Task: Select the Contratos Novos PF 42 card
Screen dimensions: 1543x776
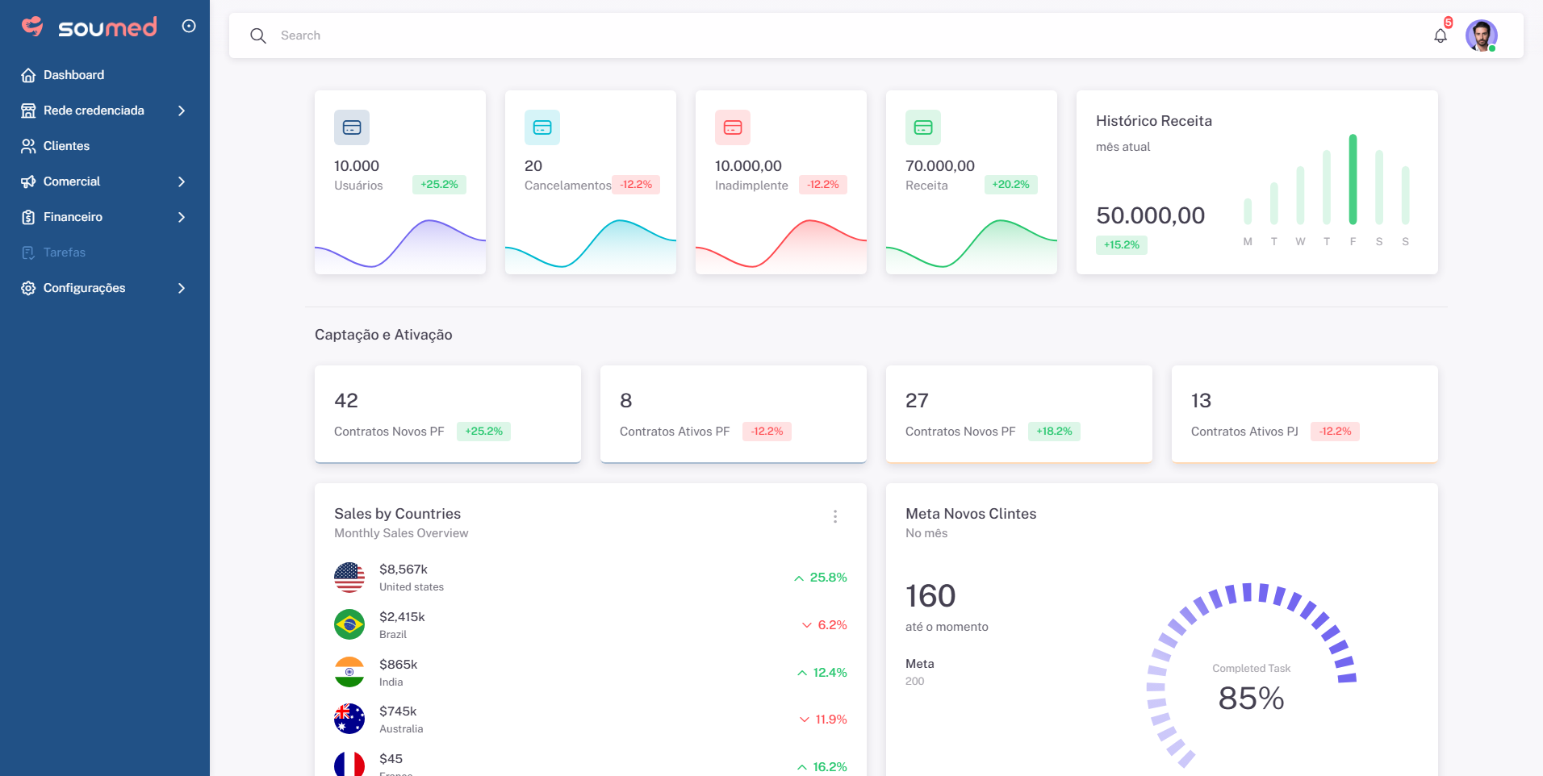Action: pyautogui.click(x=447, y=414)
